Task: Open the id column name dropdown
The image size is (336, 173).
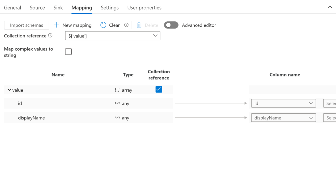Action: coord(283,103)
